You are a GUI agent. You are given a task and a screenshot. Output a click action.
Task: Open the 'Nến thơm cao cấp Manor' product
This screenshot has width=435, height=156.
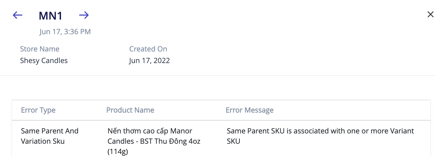(150, 131)
